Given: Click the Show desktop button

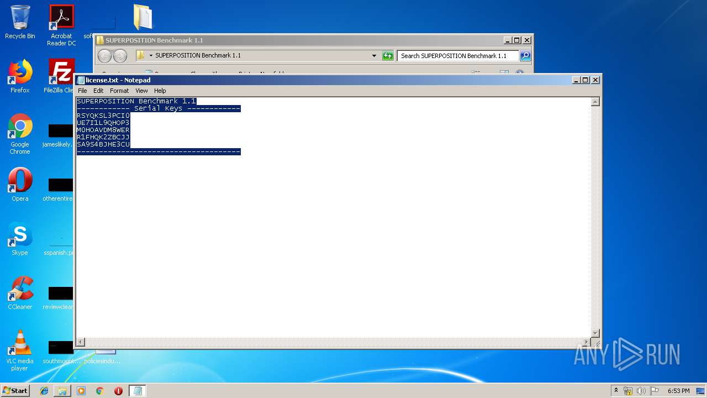Looking at the screenshot, I should [701, 391].
